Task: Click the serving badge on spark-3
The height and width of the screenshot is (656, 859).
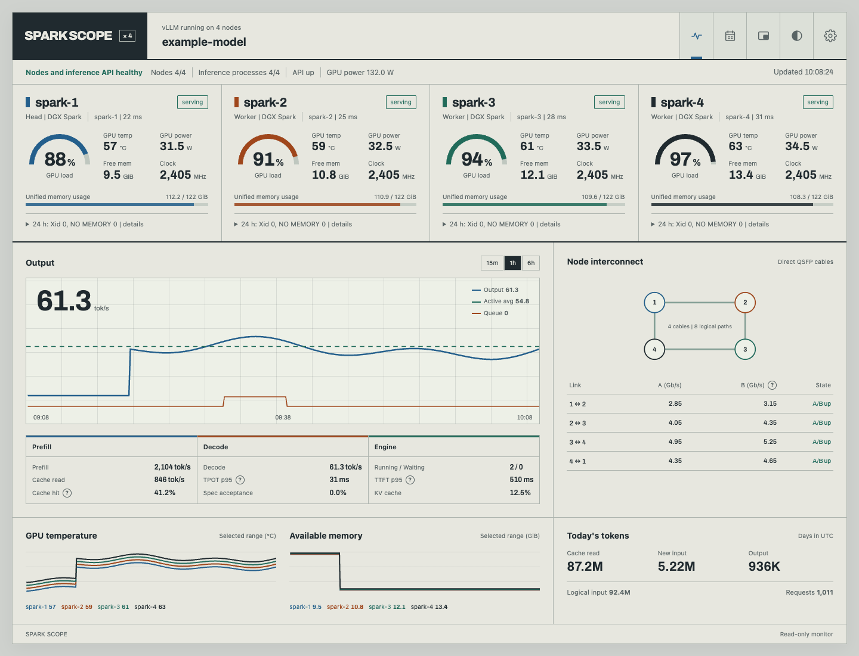Action: coord(610,102)
